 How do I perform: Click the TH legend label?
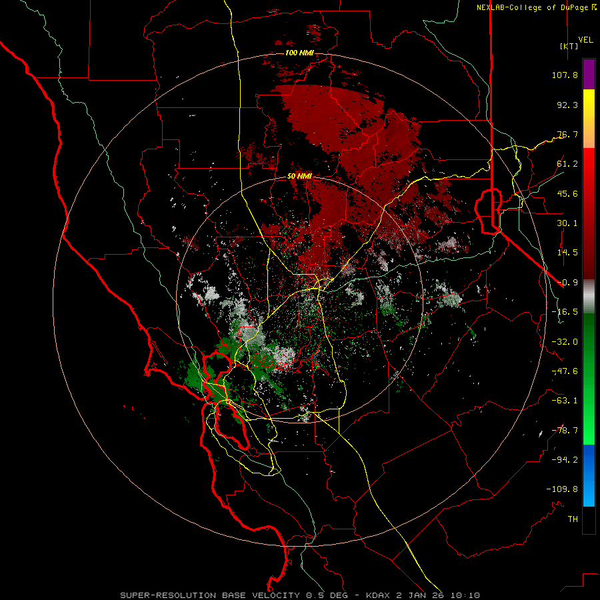[x=573, y=519]
